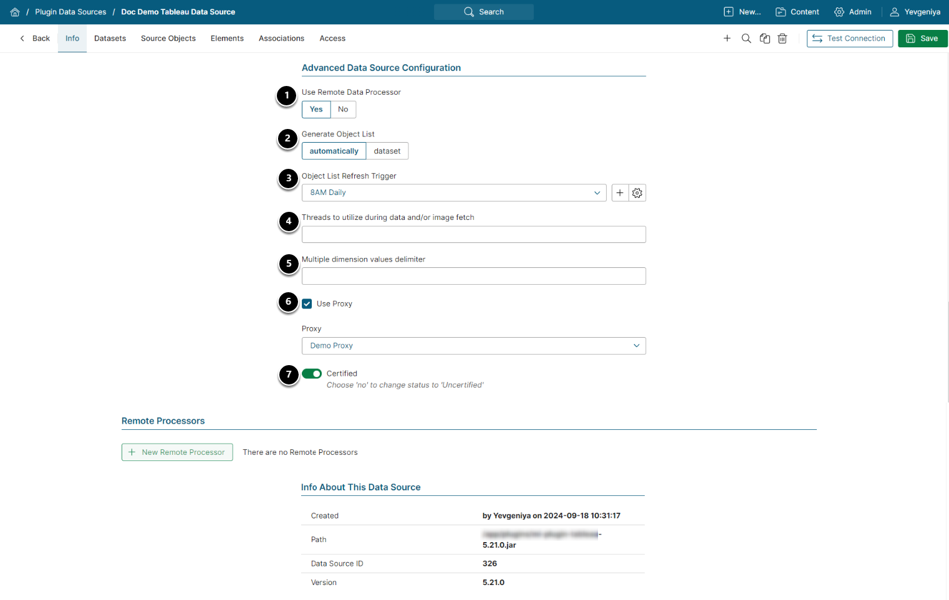This screenshot has height=600, width=949.
Task: Open the Associations tab
Action: 281,39
